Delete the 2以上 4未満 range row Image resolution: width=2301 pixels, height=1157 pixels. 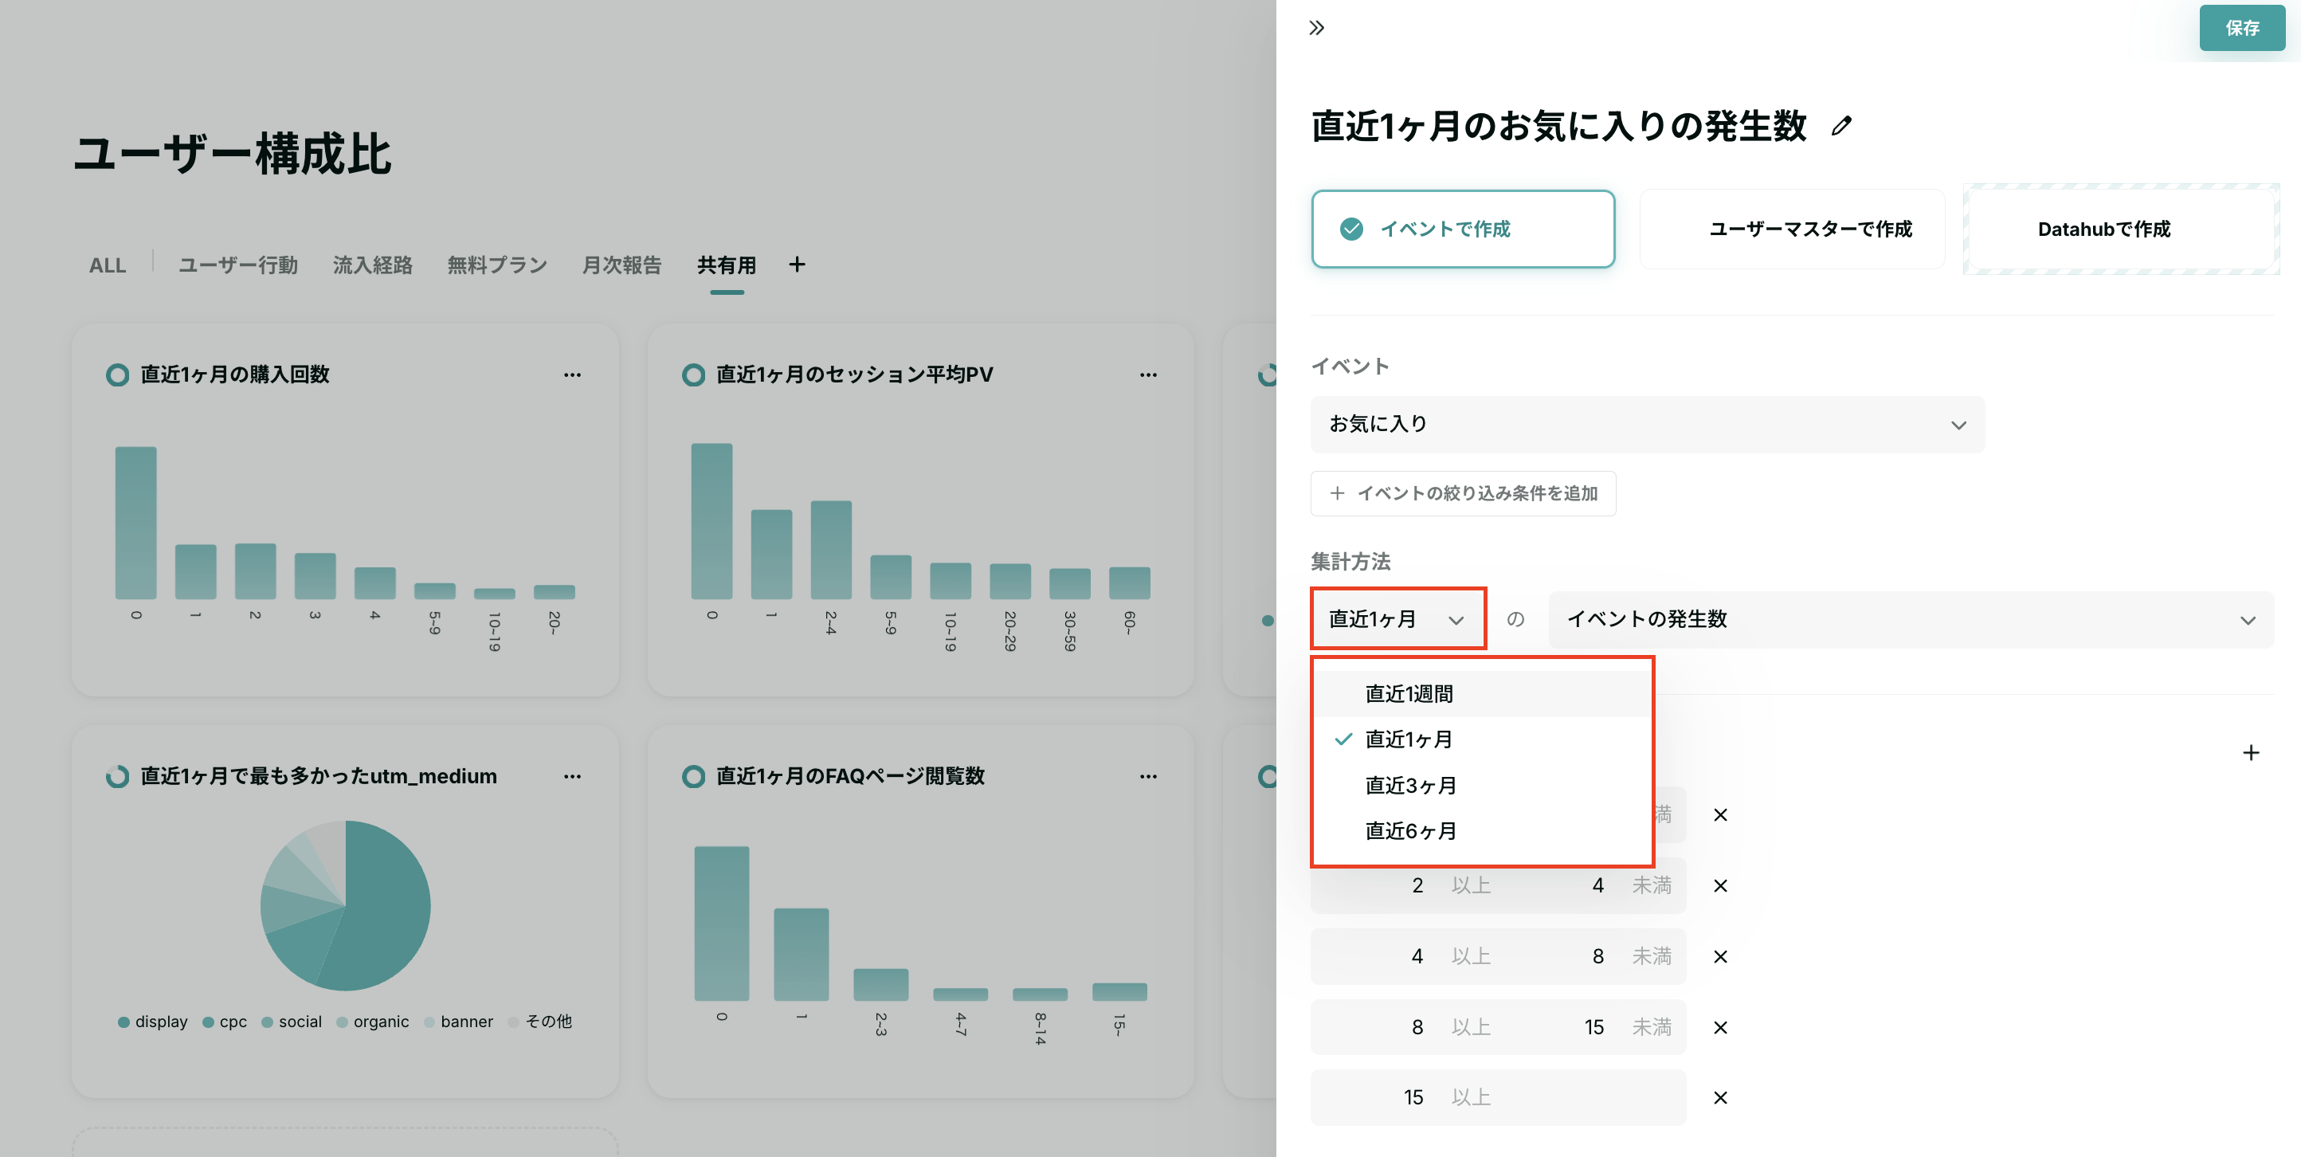pos(1719,885)
